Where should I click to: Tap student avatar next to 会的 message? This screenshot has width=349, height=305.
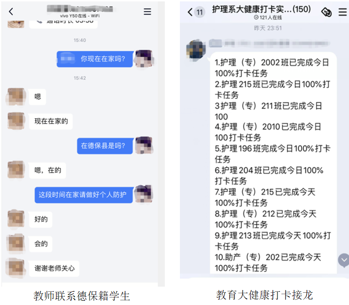(16, 244)
